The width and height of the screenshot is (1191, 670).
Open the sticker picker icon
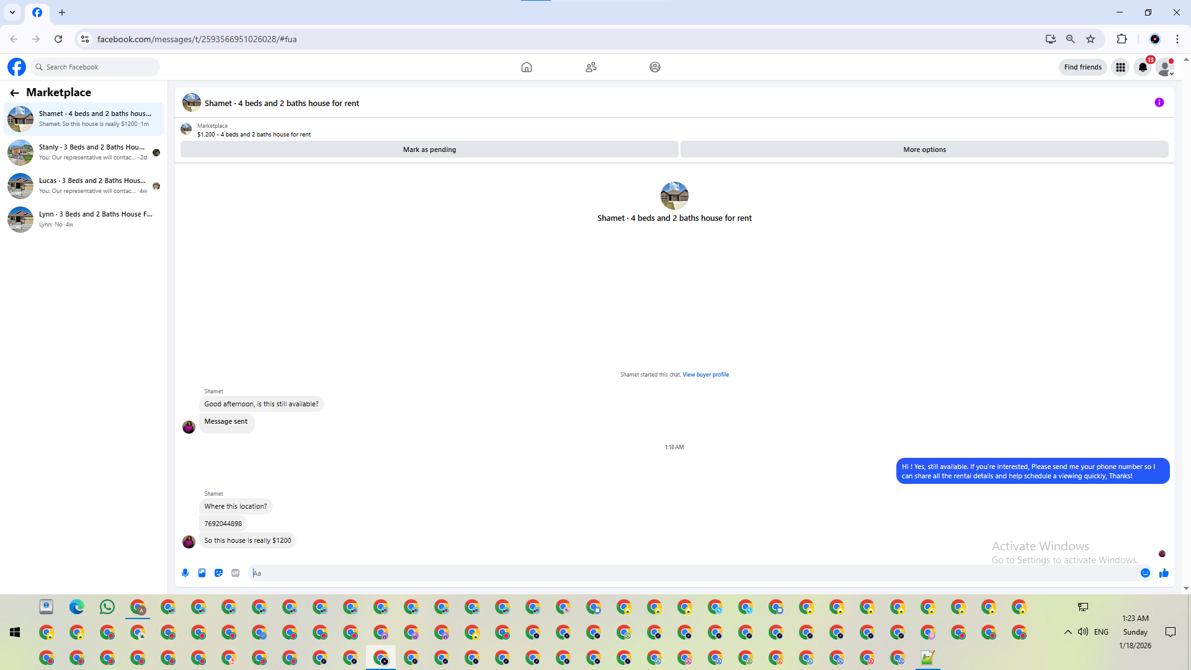(x=218, y=573)
